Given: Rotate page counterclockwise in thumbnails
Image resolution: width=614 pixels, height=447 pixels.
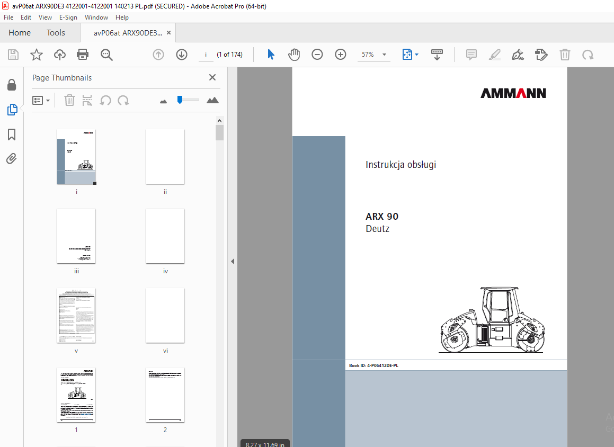Looking at the screenshot, I should coord(105,101).
